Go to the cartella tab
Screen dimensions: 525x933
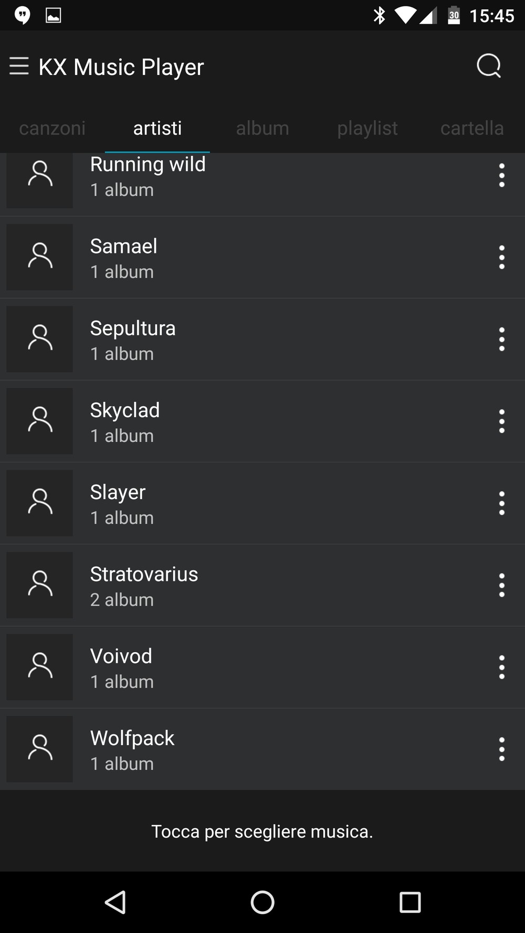472,128
